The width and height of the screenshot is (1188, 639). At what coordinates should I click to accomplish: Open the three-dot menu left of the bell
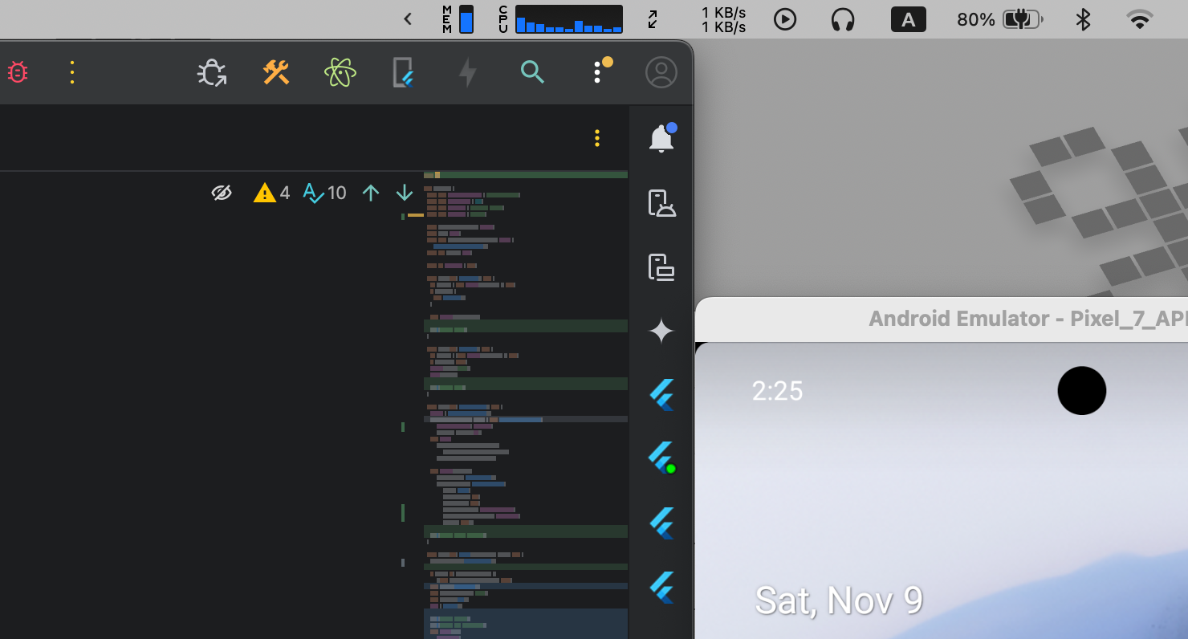click(597, 138)
